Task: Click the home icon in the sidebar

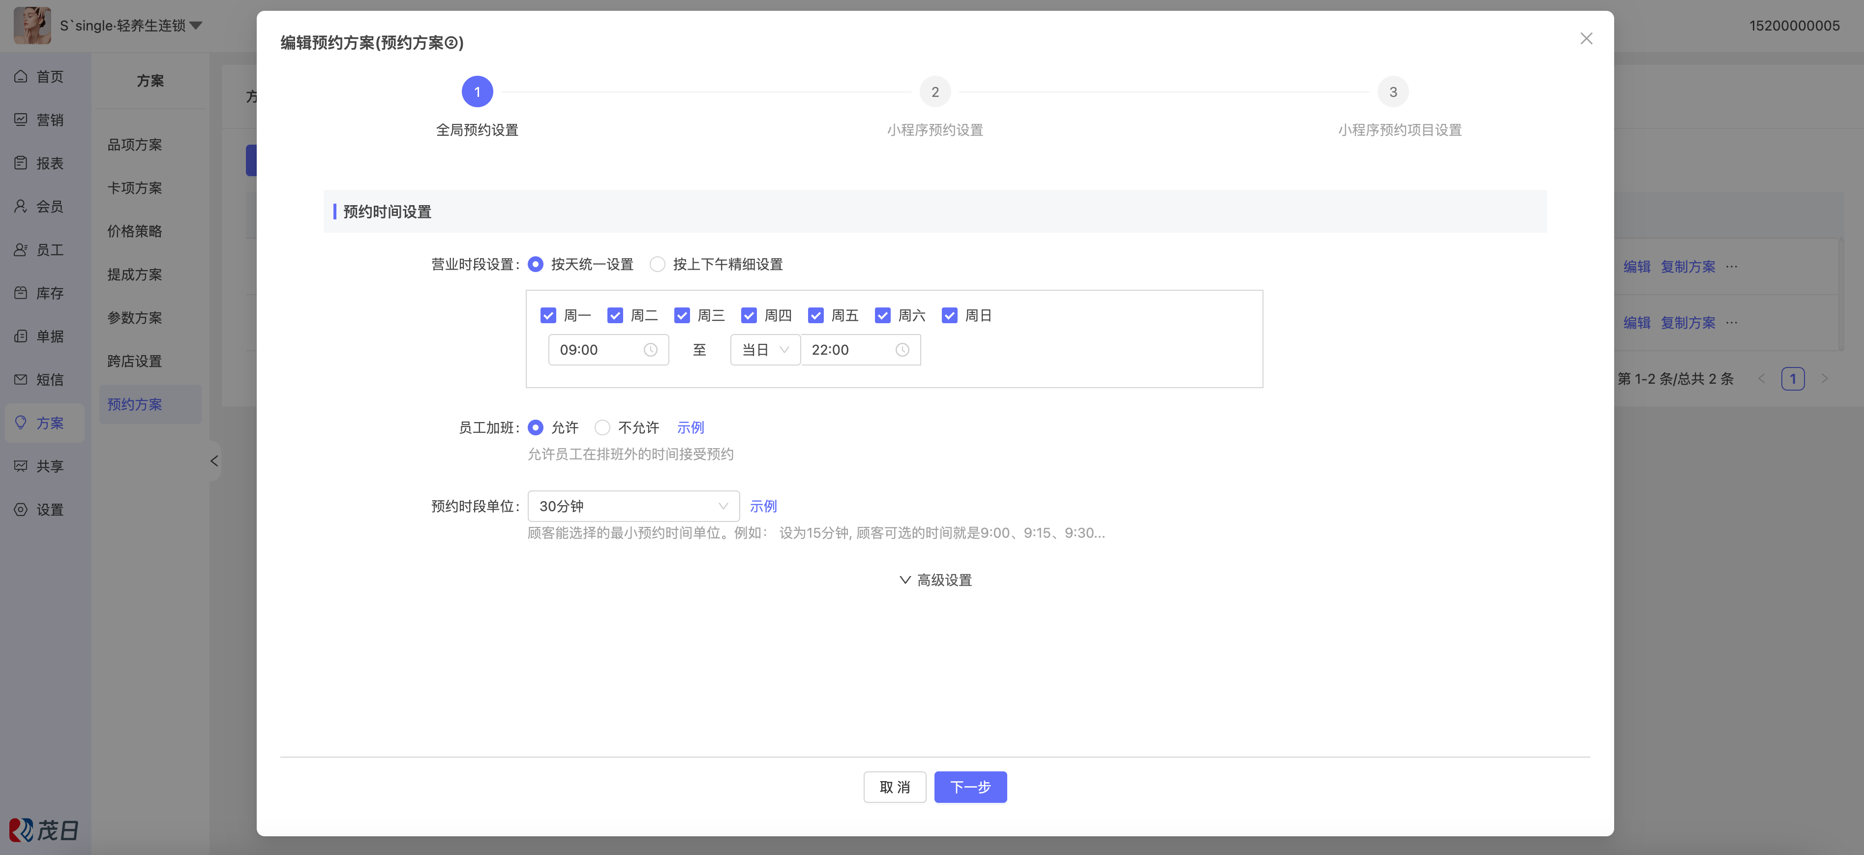Action: 21,76
